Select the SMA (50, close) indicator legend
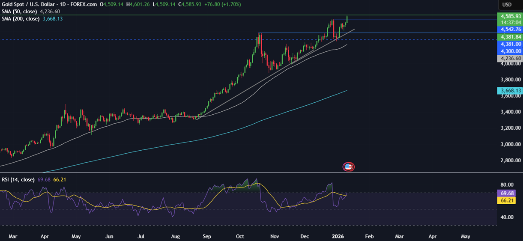523x241 pixels. 20,12
